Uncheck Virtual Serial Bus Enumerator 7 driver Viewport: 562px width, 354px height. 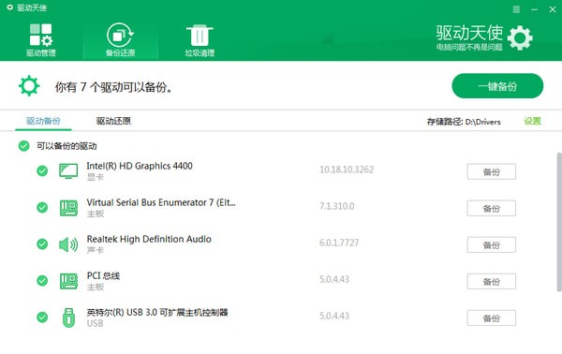(42, 208)
